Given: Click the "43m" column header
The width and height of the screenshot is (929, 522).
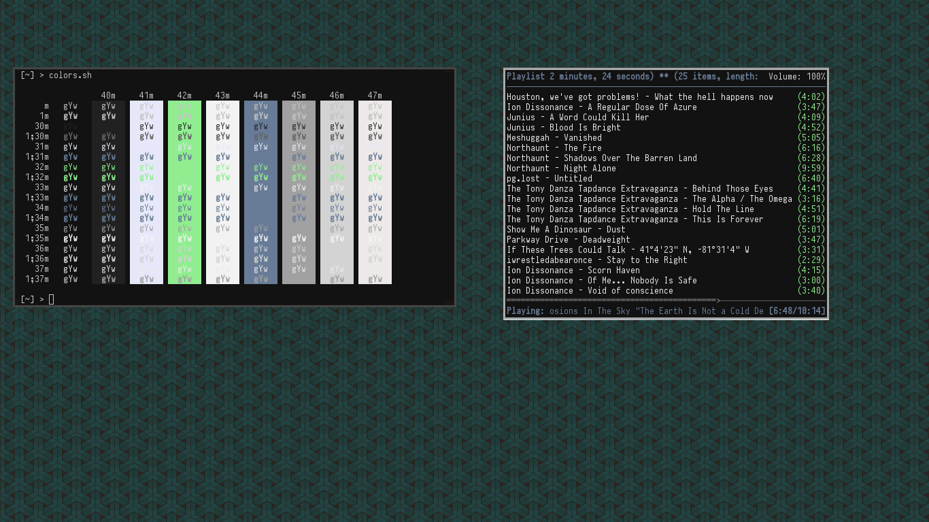Looking at the screenshot, I should click(x=222, y=96).
